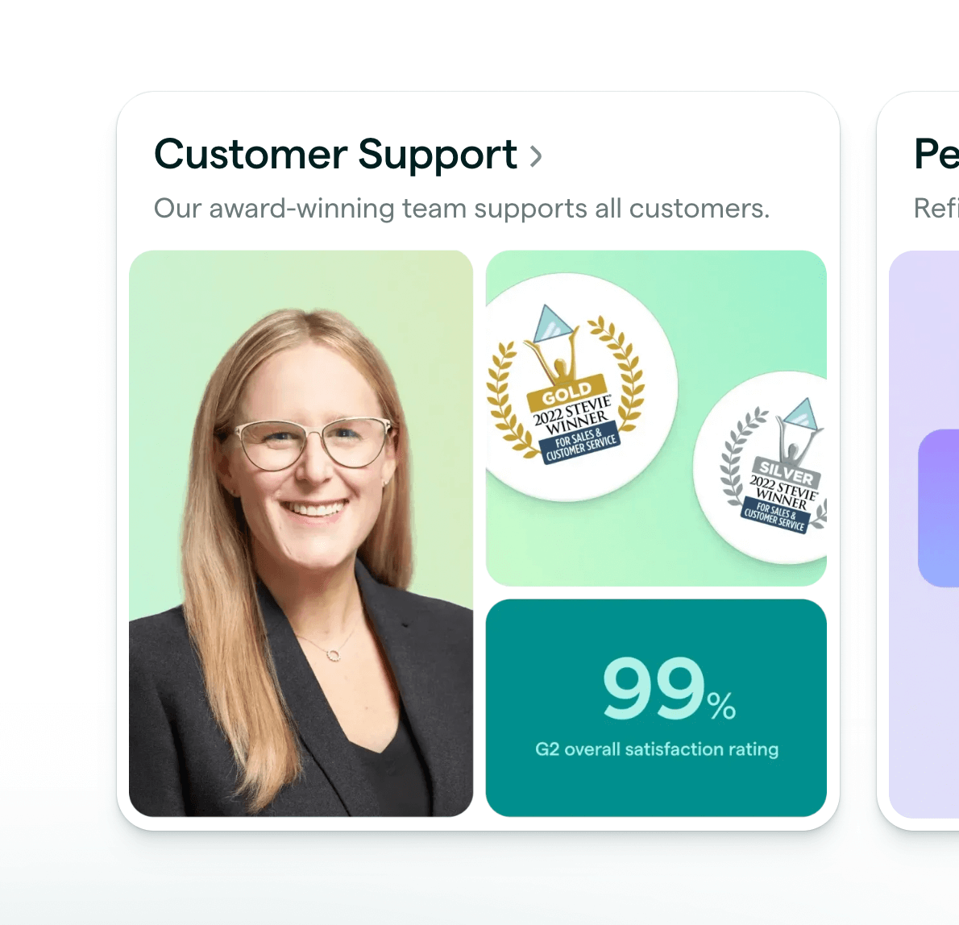Click the G2 overall satisfaction rating text
The height and width of the screenshot is (925, 959).
657,749
